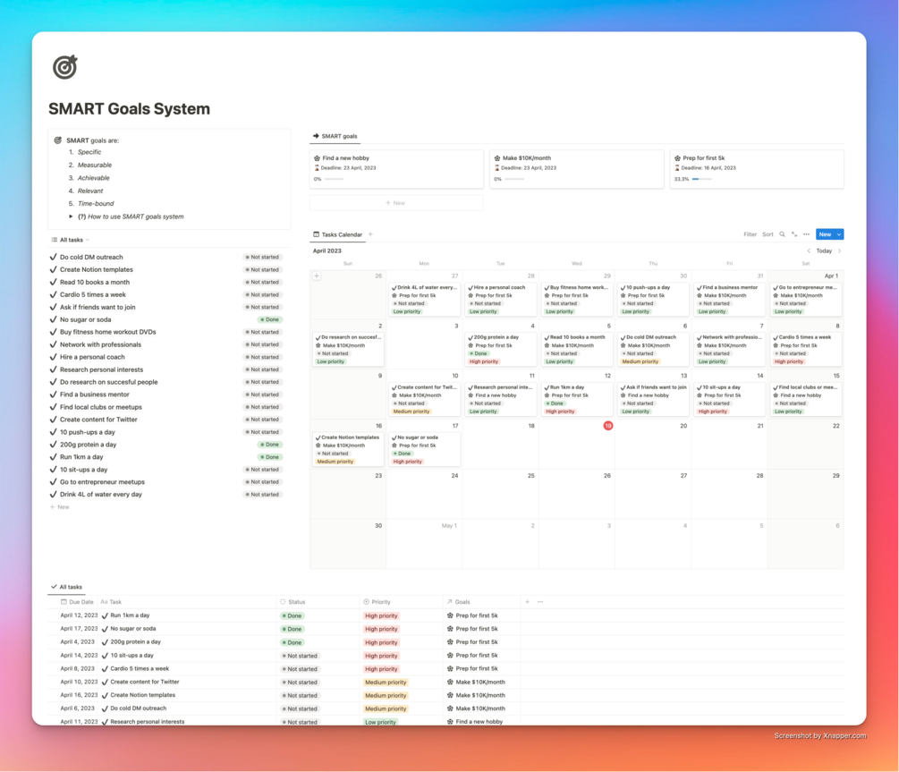This screenshot has width=899, height=772.
Task: Open the No sugar or soda calendar card on April 17
Action: coord(424,449)
